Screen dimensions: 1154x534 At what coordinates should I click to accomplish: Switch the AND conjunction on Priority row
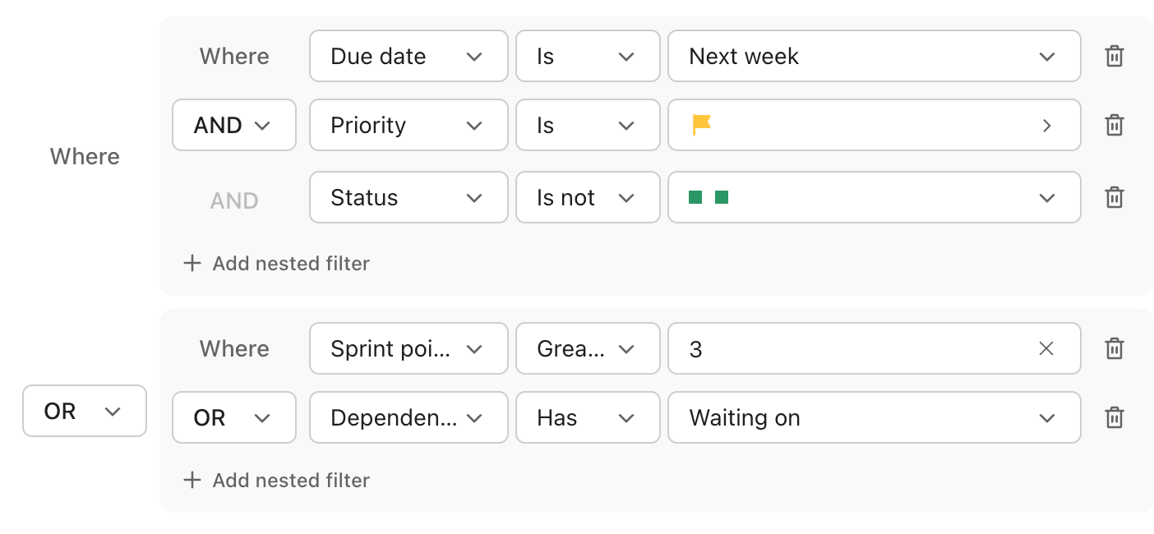click(x=233, y=126)
